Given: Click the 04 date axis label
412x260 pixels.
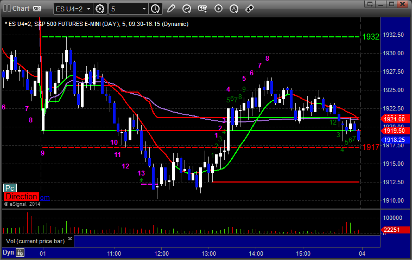Looking at the screenshot, I should tap(362, 253).
